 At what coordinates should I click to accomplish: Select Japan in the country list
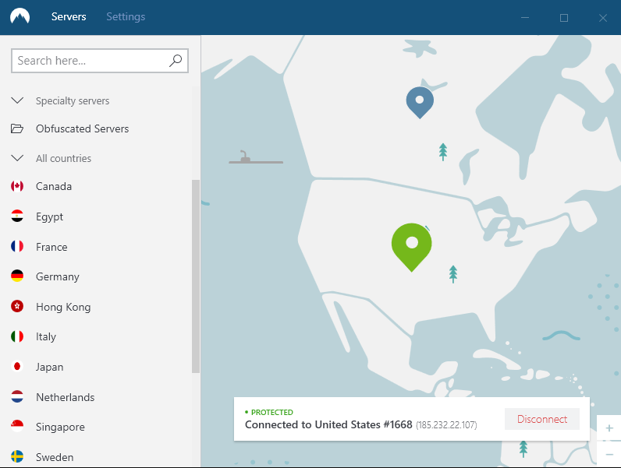[x=49, y=368]
